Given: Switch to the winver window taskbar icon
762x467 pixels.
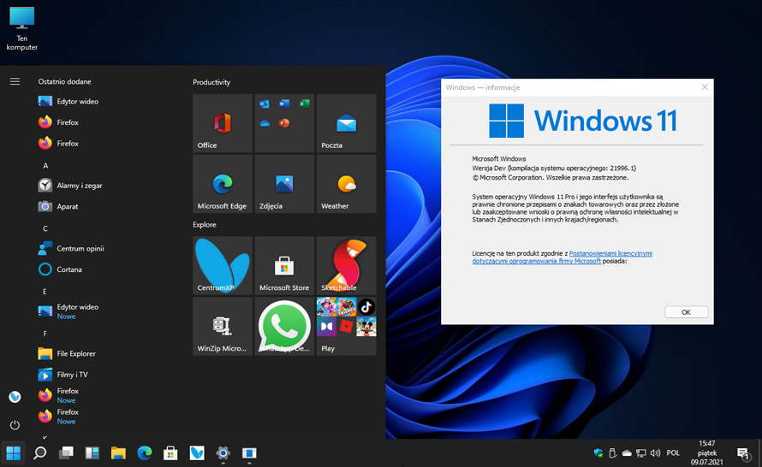Looking at the screenshot, I should pos(249,453).
